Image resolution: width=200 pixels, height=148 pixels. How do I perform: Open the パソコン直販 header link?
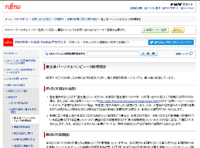[x=152, y=8]
